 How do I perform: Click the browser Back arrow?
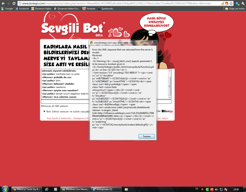(x=3, y=3)
